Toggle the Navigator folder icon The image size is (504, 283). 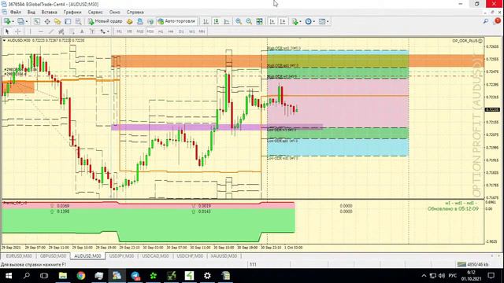click(x=57, y=21)
